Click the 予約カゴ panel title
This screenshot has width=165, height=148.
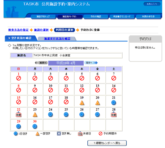point(145,39)
